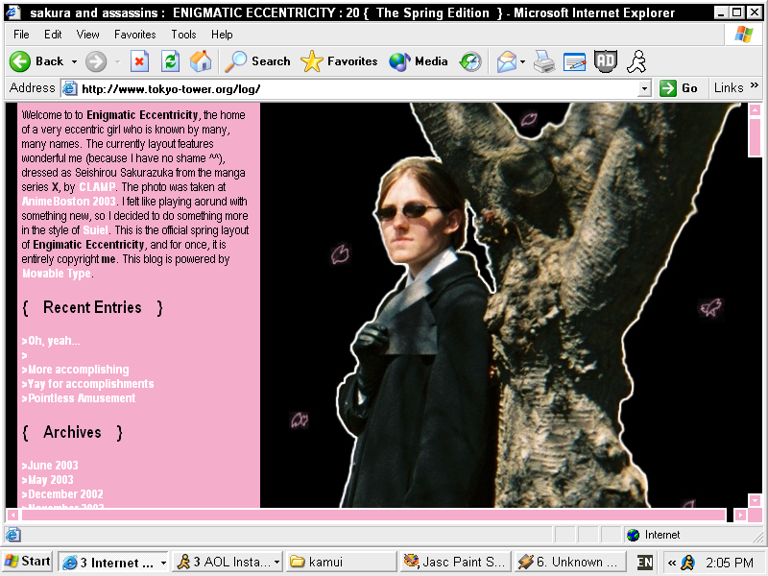The height and width of the screenshot is (576, 768).
Task: Open the Favorites menu
Action: 134,35
